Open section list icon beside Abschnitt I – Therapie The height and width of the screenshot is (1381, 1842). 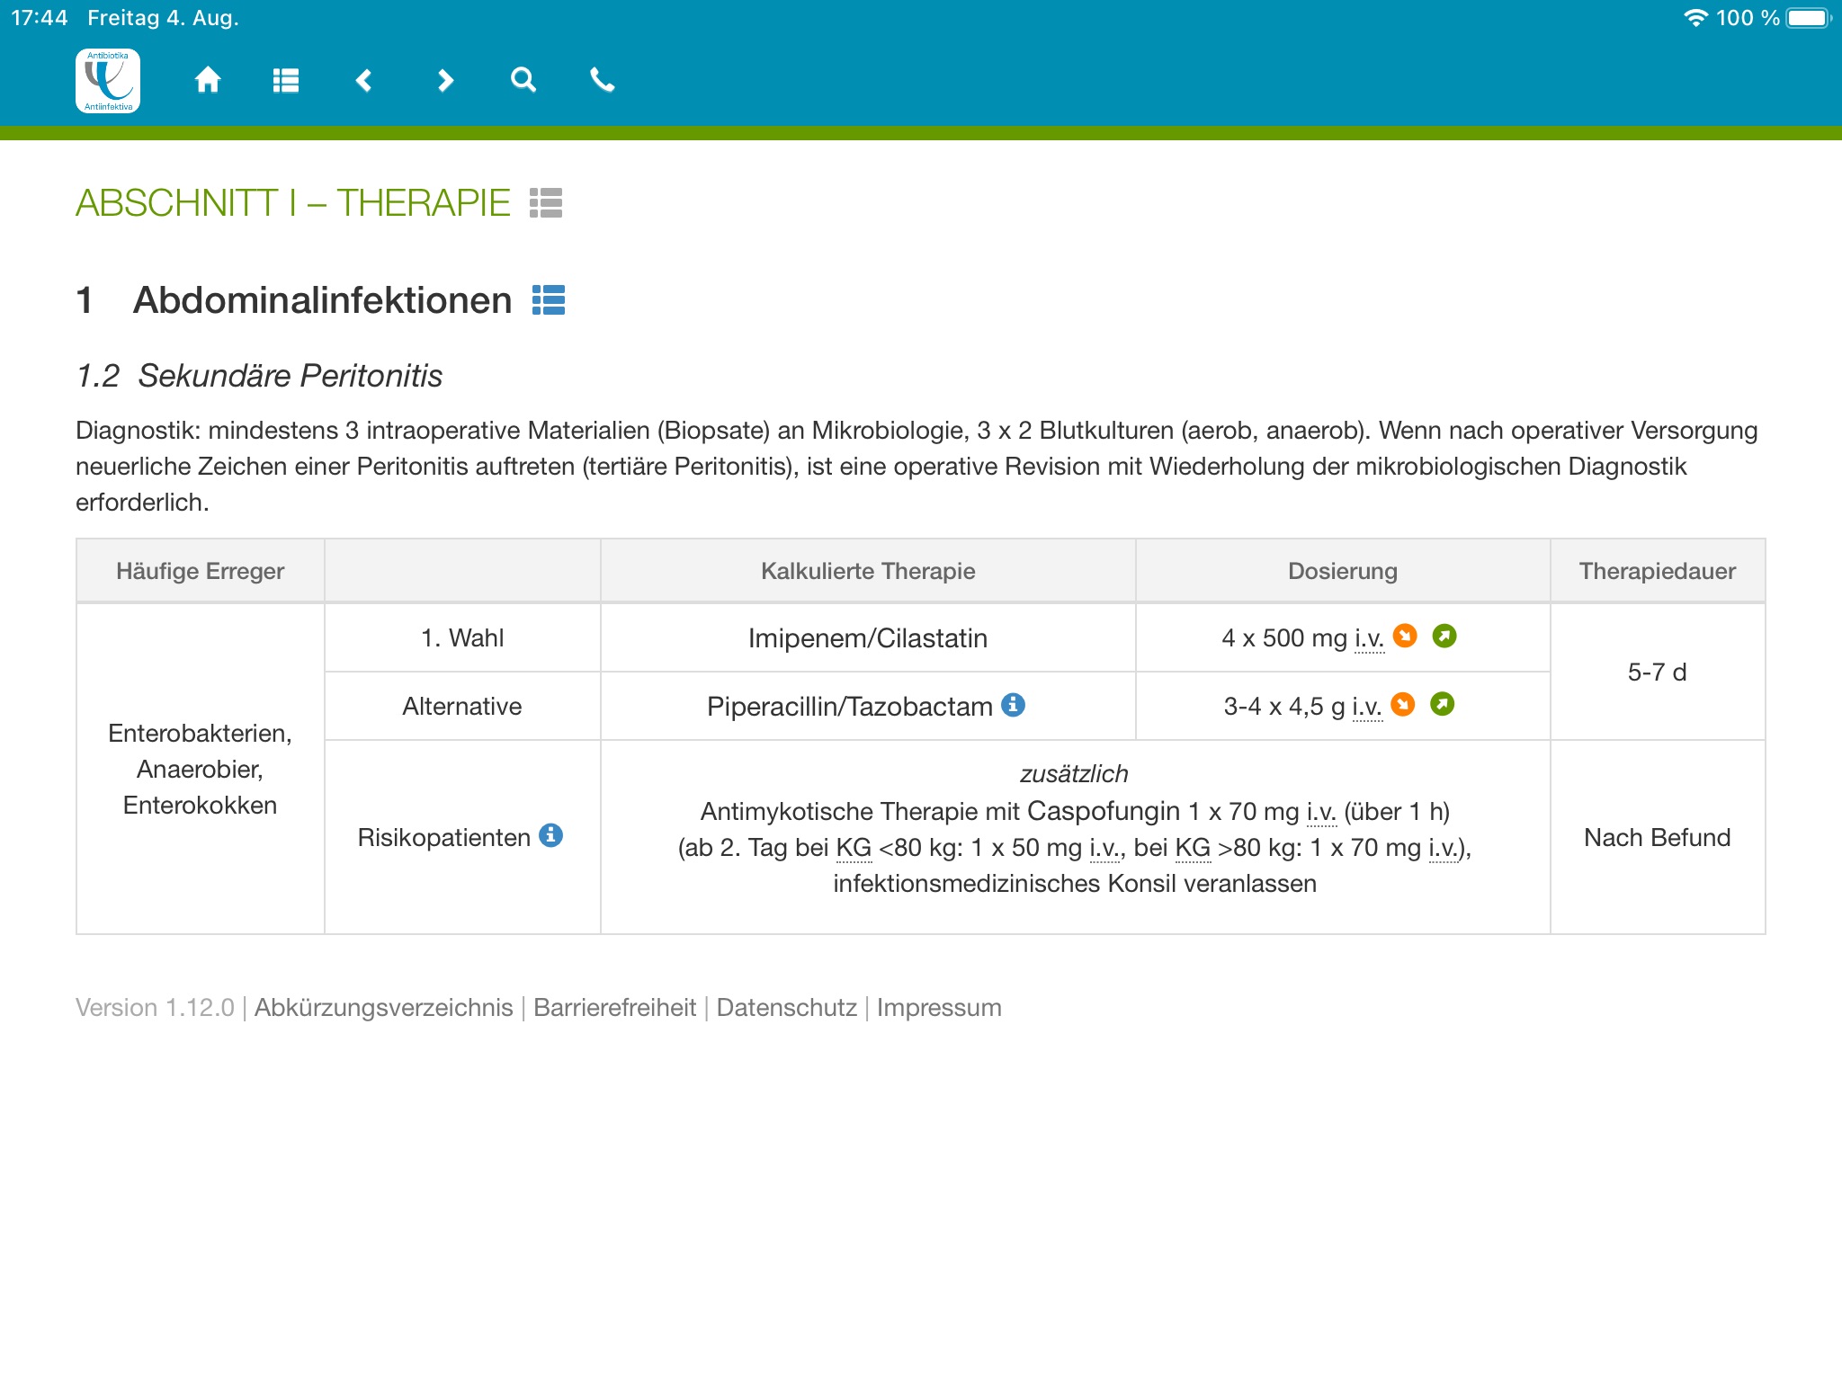pos(546,203)
